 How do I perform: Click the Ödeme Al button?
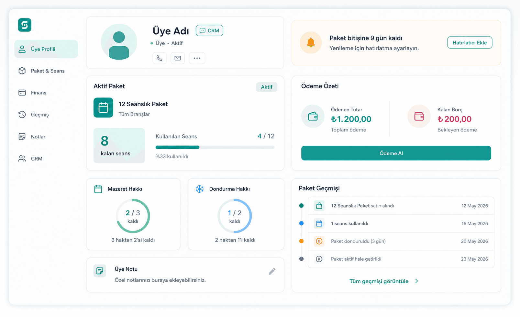tap(396, 153)
